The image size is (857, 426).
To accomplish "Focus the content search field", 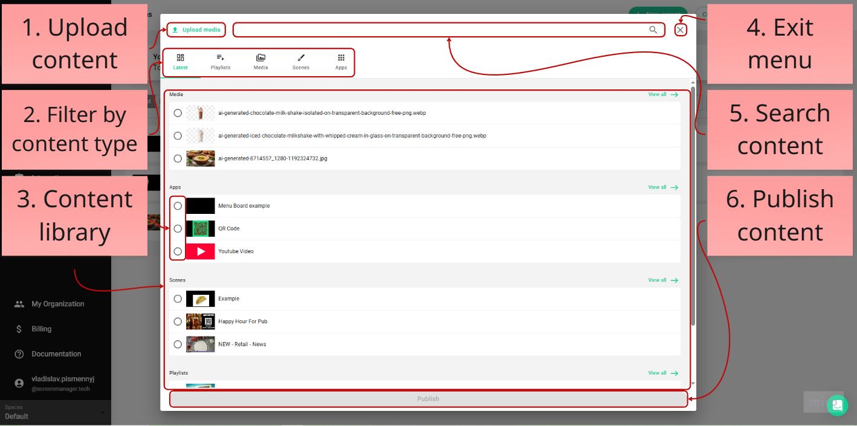I will [x=449, y=30].
